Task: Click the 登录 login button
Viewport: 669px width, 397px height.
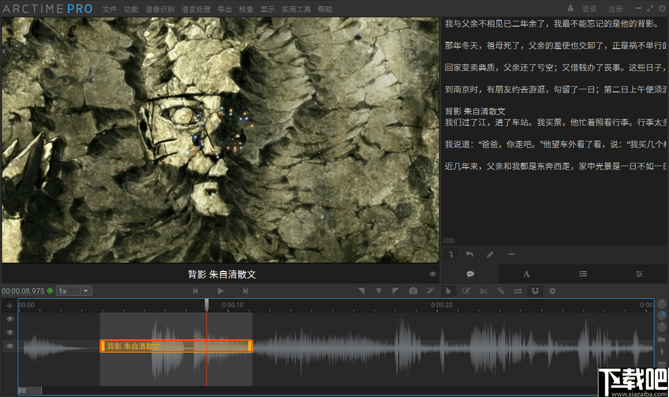Action: 590,9
